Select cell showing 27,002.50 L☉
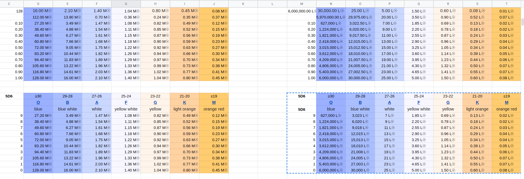The width and height of the screenshot is (524, 179). point(360,72)
